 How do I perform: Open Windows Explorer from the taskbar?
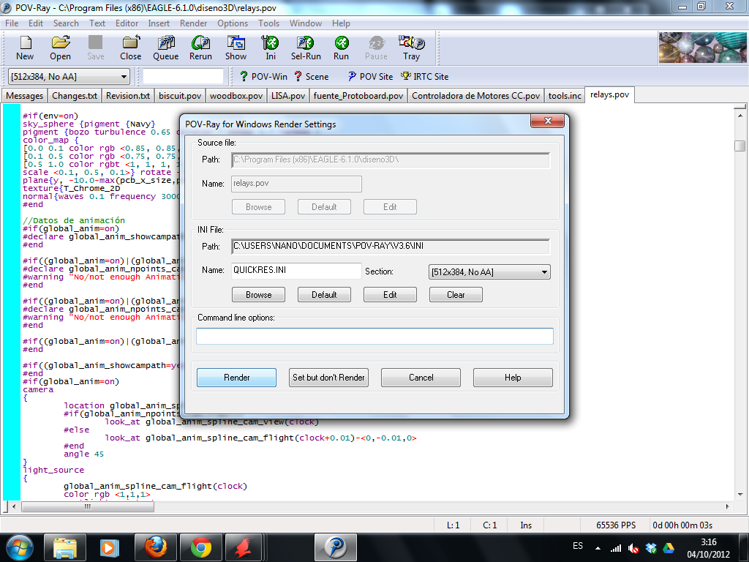pos(65,547)
